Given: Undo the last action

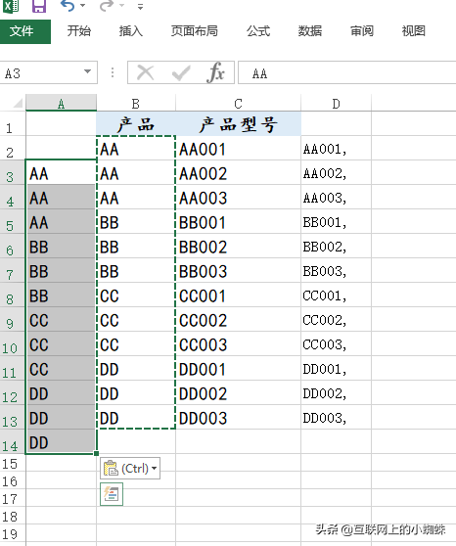Looking at the screenshot, I should point(68,6).
